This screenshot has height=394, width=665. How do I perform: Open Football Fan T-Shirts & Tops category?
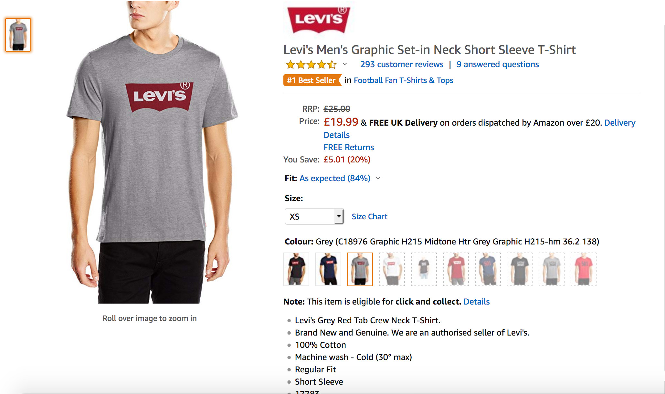click(x=403, y=80)
